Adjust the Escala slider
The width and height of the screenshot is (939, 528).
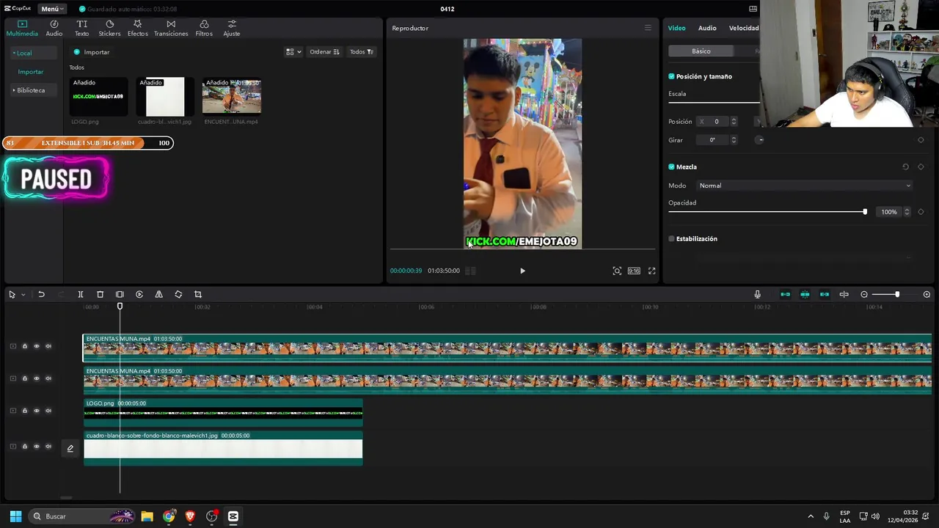714,102
